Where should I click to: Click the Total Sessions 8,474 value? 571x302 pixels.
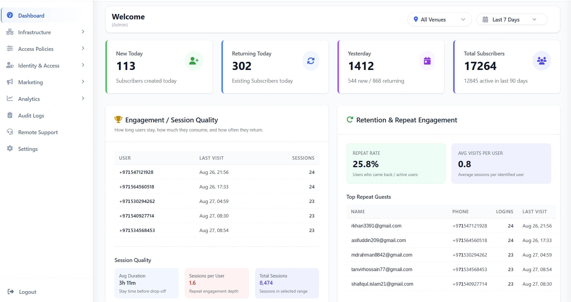tap(266, 283)
